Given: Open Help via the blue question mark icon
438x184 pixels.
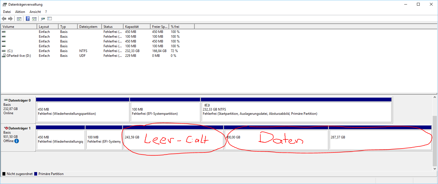Looking at the screenshot, I should click(28, 19).
